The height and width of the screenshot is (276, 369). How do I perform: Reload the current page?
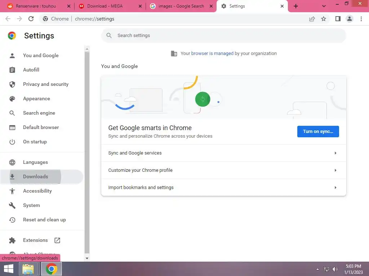pos(31,19)
